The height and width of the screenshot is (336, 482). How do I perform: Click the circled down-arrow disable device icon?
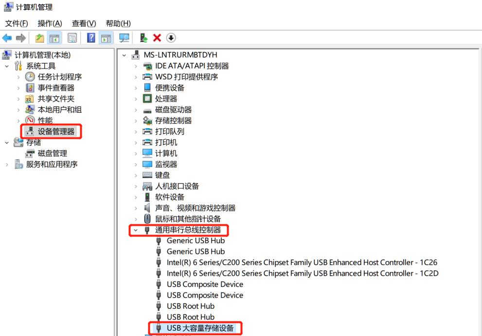click(x=171, y=38)
